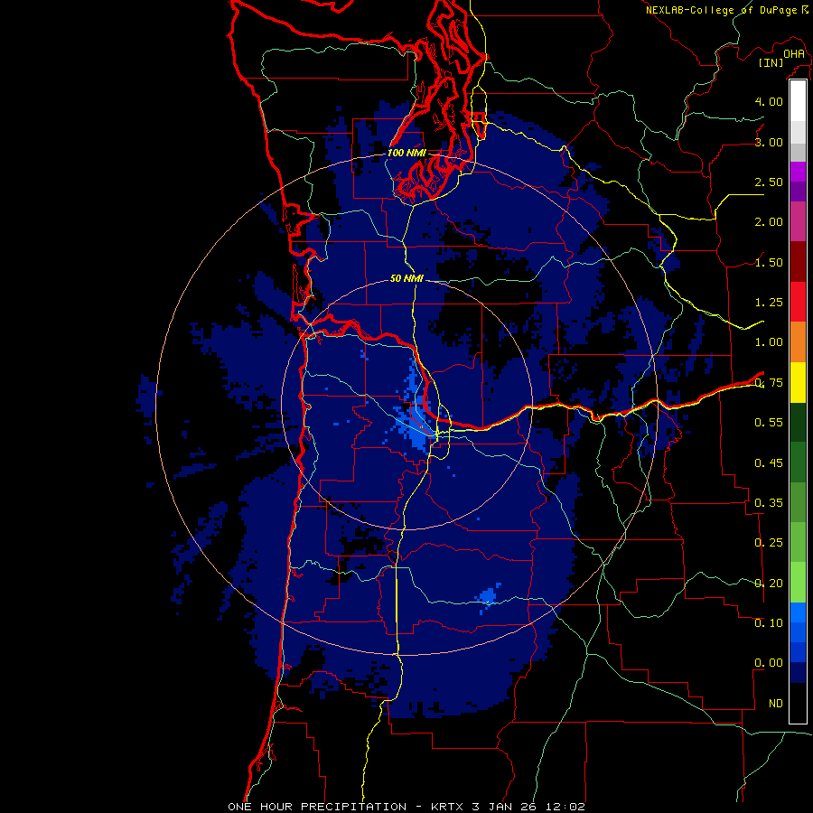Pick the black ND swatch at the legend bottom
Viewport: 813px width, 813px height.
coord(798,703)
